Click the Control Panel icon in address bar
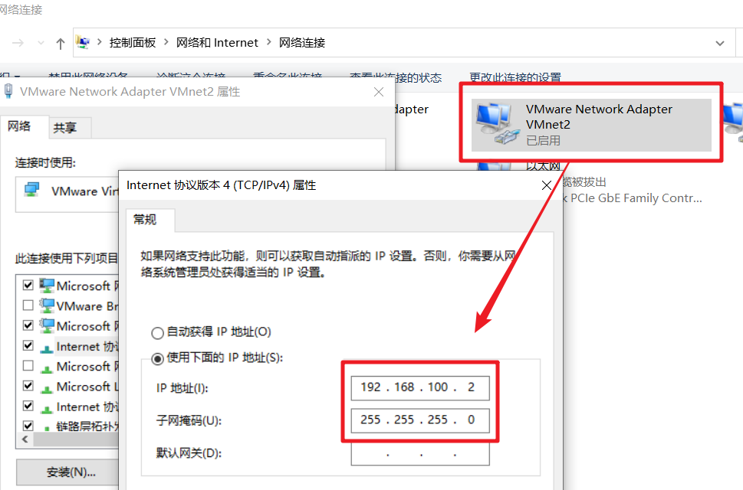 pyautogui.click(x=83, y=43)
